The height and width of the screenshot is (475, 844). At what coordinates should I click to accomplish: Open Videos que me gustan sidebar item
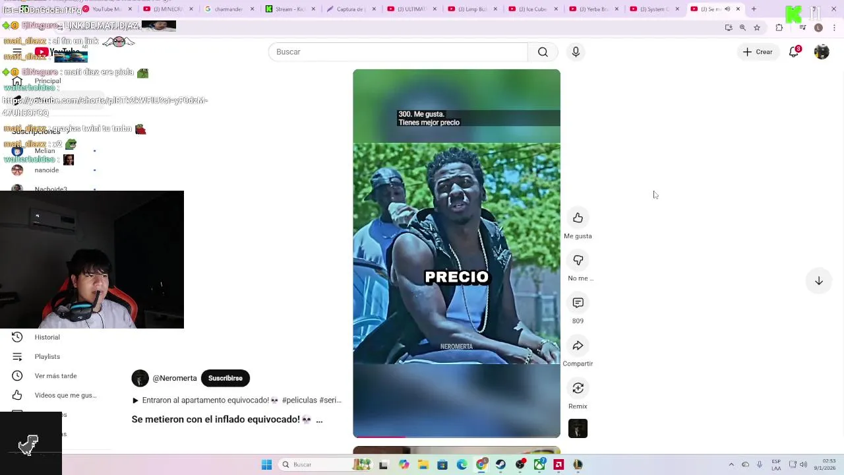click(54, 395)
